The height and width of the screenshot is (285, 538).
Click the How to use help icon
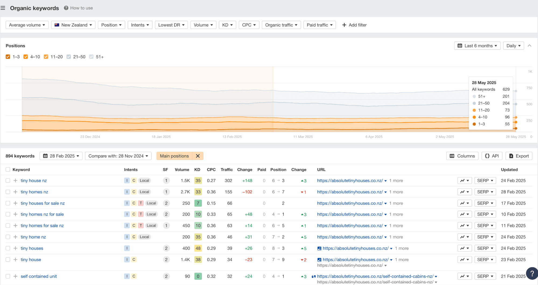pyautogui.click(x=66, y=8)
